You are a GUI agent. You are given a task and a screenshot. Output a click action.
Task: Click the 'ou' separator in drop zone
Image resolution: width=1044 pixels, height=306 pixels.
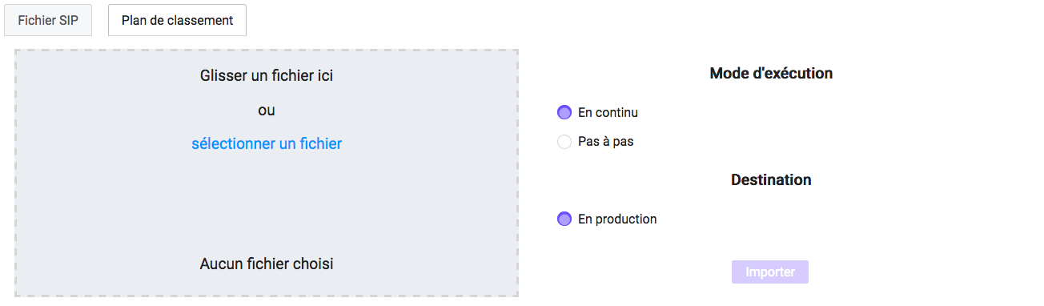267,111
